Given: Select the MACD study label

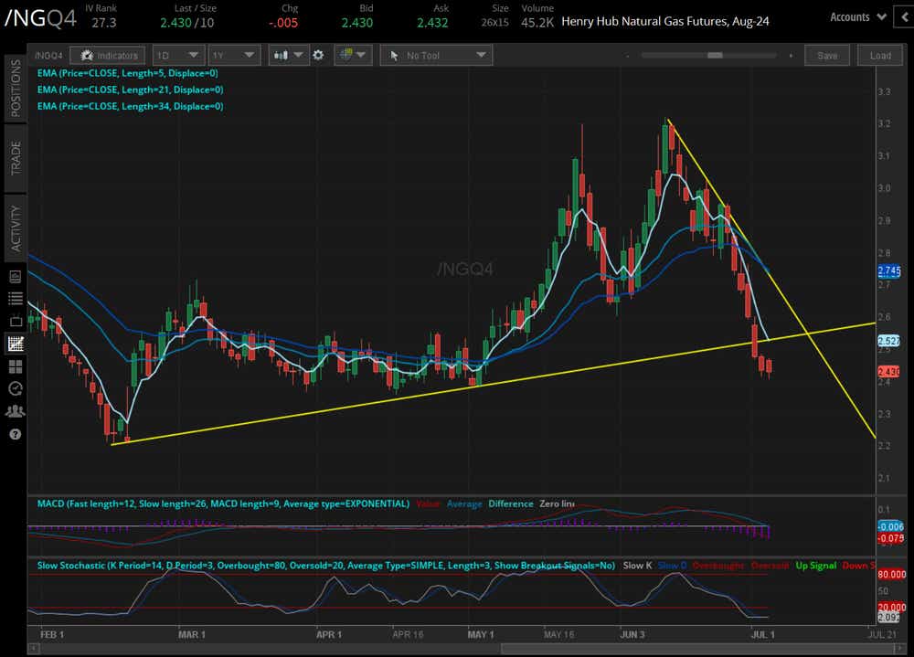Looking at the screenshot, I should pos(223,503).
